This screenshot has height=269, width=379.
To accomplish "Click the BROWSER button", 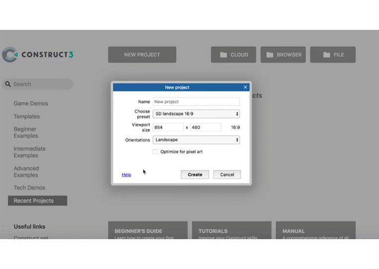I will click(x=283, y=55).
